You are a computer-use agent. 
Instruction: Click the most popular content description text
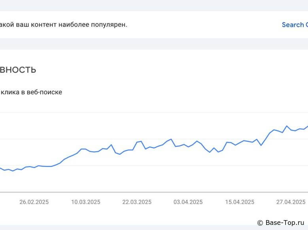(63, 24)
